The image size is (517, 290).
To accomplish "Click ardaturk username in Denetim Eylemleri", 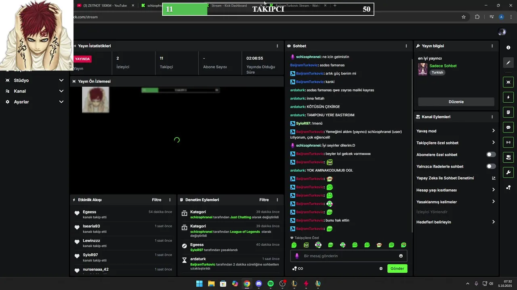I will point(198,259).
